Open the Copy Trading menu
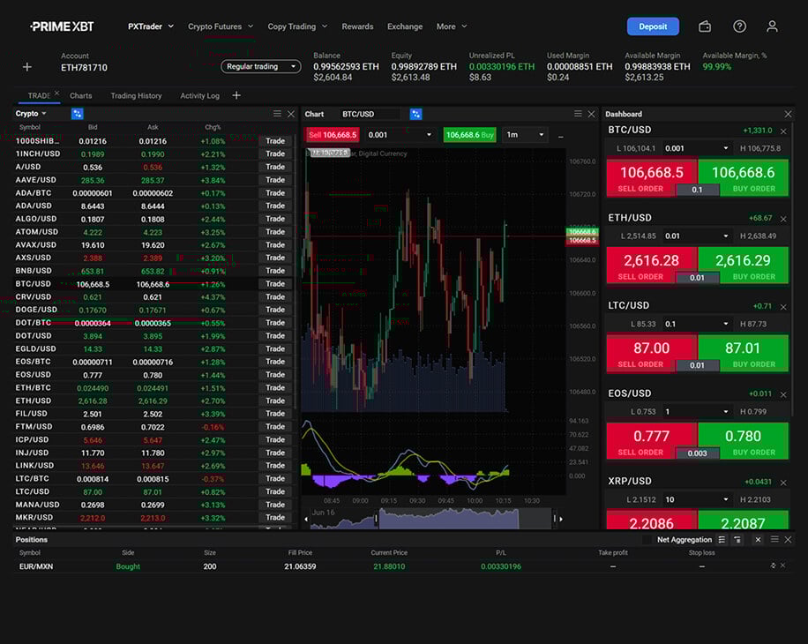Viewport: 808px width, 644px height. (x=297, y=26)
